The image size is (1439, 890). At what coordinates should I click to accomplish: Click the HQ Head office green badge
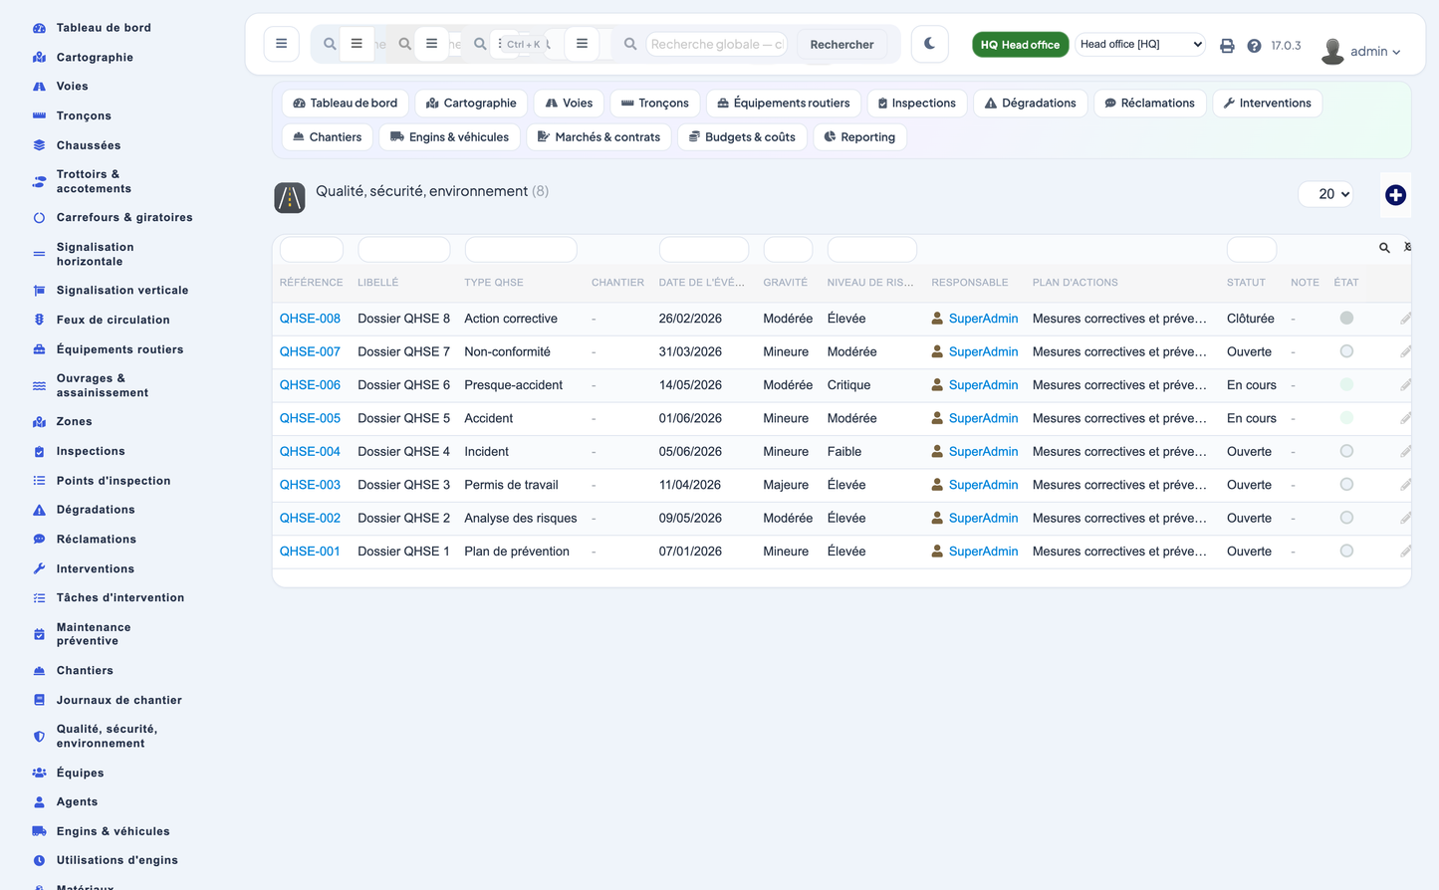pyautogui.click(x=1020, y=45)
